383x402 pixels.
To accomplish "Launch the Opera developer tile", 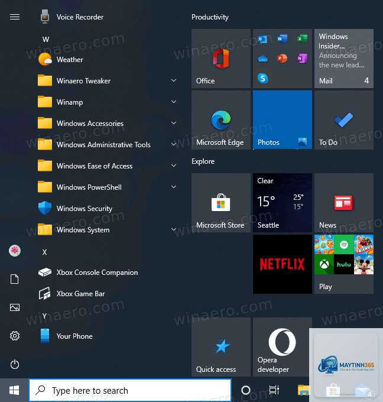I will coord(283,347).
